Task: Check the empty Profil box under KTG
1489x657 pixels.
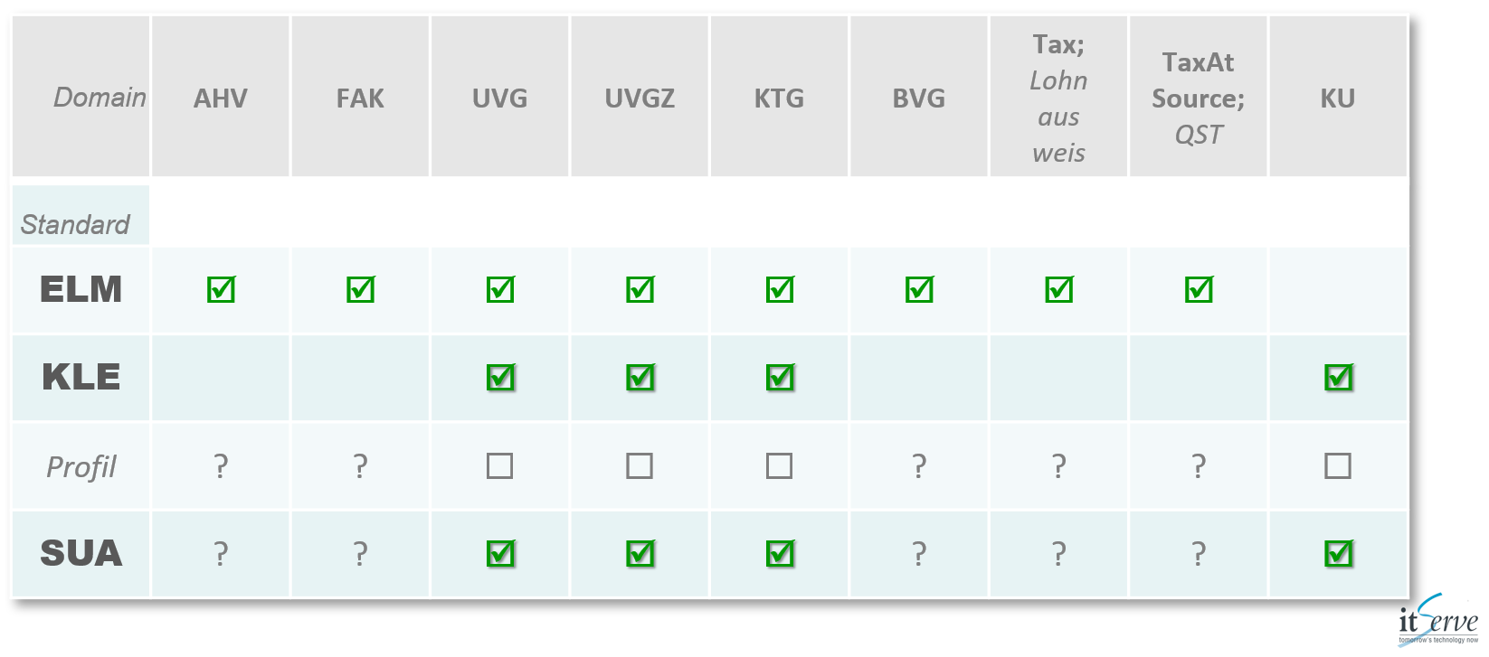Action: (x=779, y=465)
